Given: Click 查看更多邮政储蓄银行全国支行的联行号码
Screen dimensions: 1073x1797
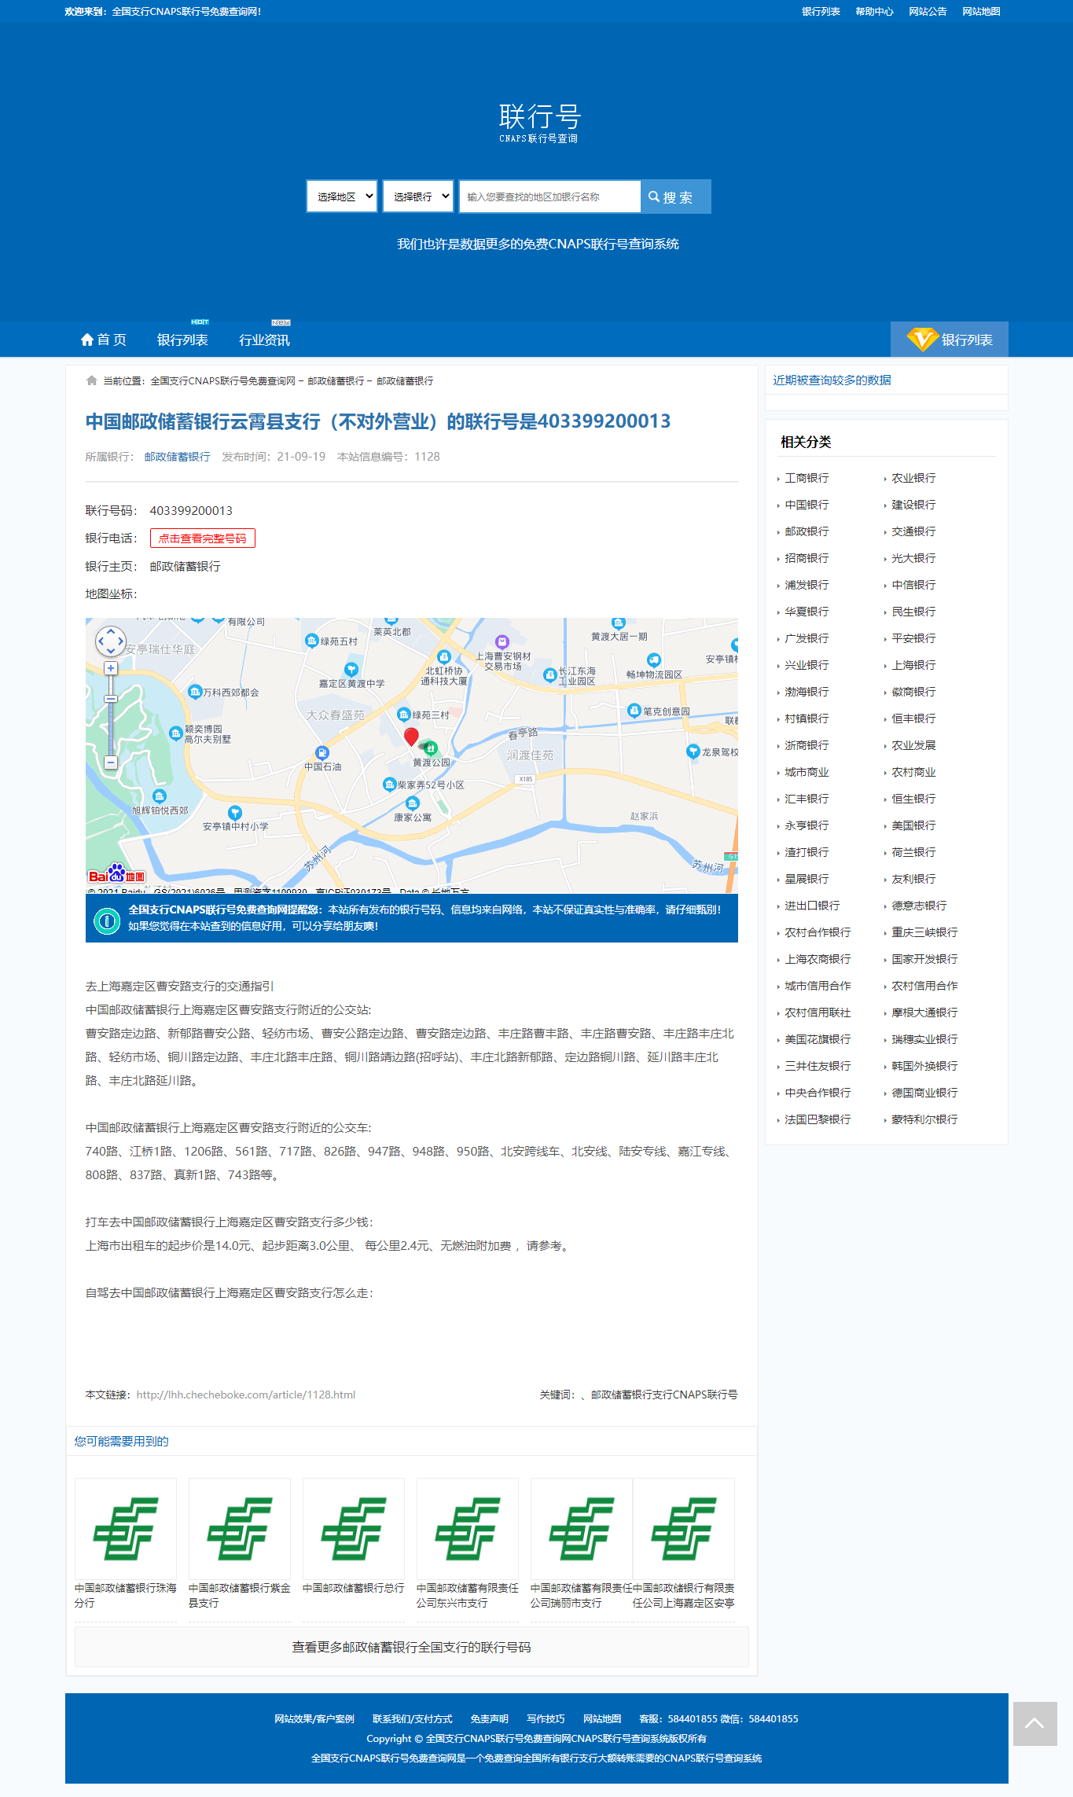Looking at the screenshot, I should point(411,1647).
